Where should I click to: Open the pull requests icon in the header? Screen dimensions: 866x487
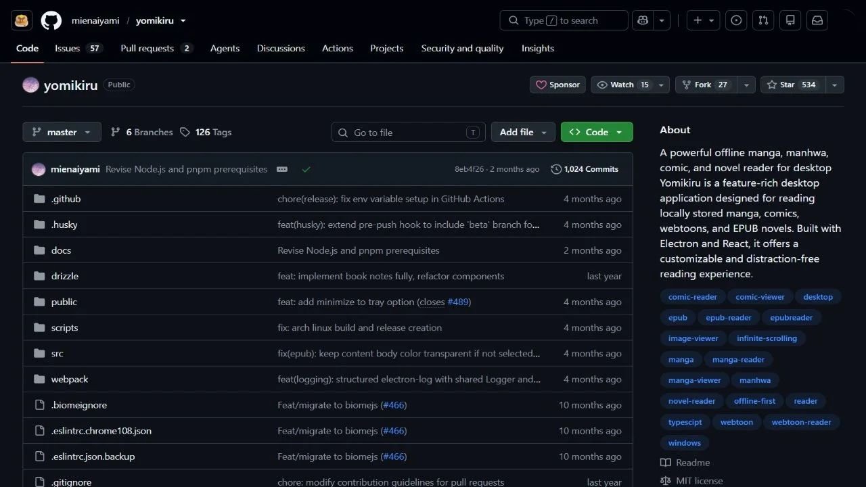point(763,20)
